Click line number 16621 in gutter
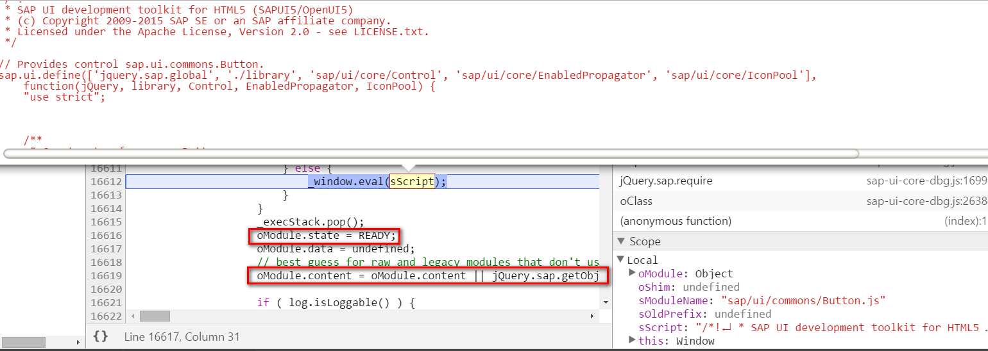 pos(106,302)
